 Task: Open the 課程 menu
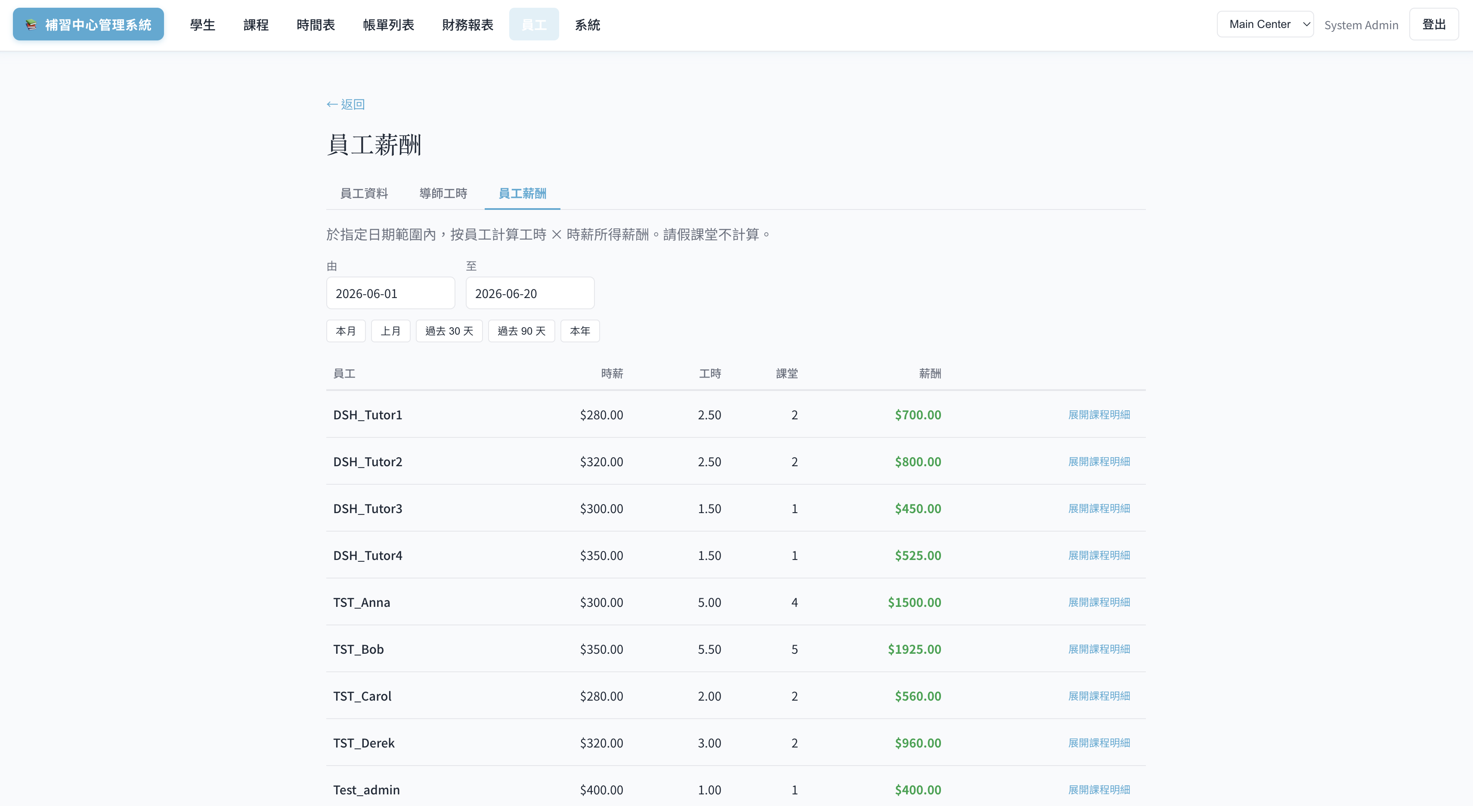256,25
